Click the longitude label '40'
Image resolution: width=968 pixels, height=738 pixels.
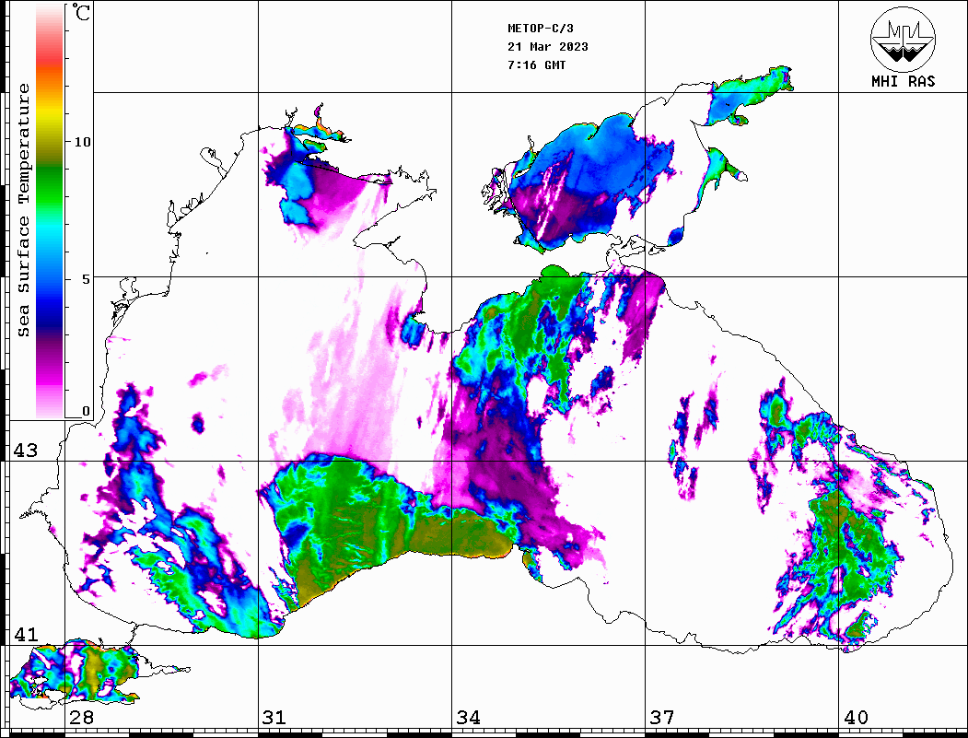(x=856, y=717)
